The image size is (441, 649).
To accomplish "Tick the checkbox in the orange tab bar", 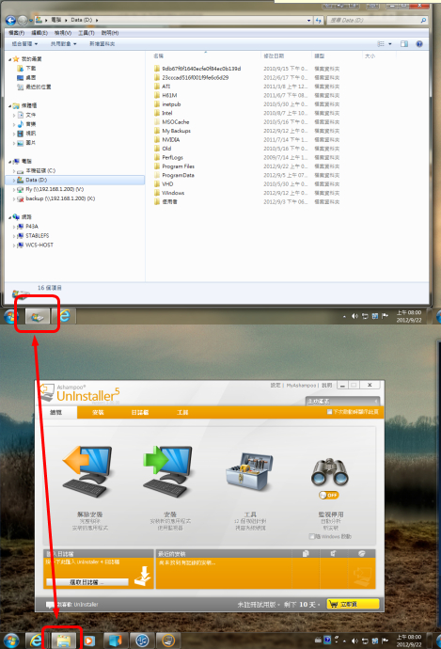I will pyautogui.click(x=329, y=412).
